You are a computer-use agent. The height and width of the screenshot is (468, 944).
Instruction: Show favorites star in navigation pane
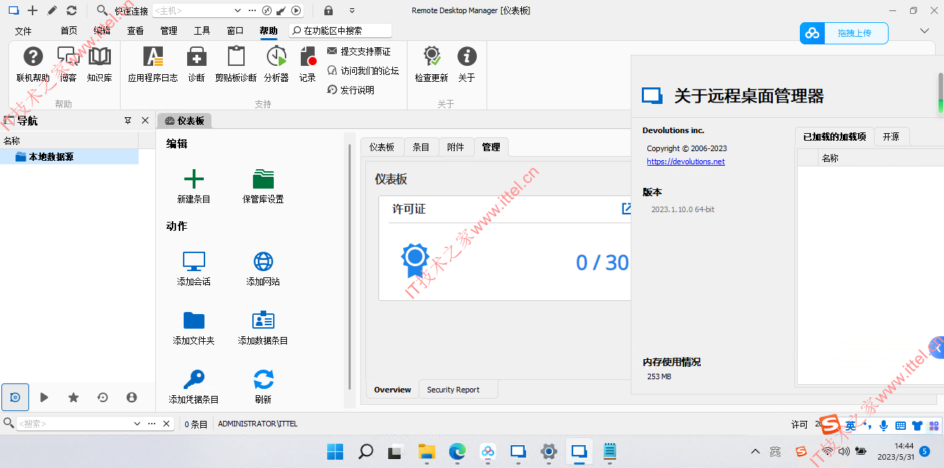click(x=73, y=397)
